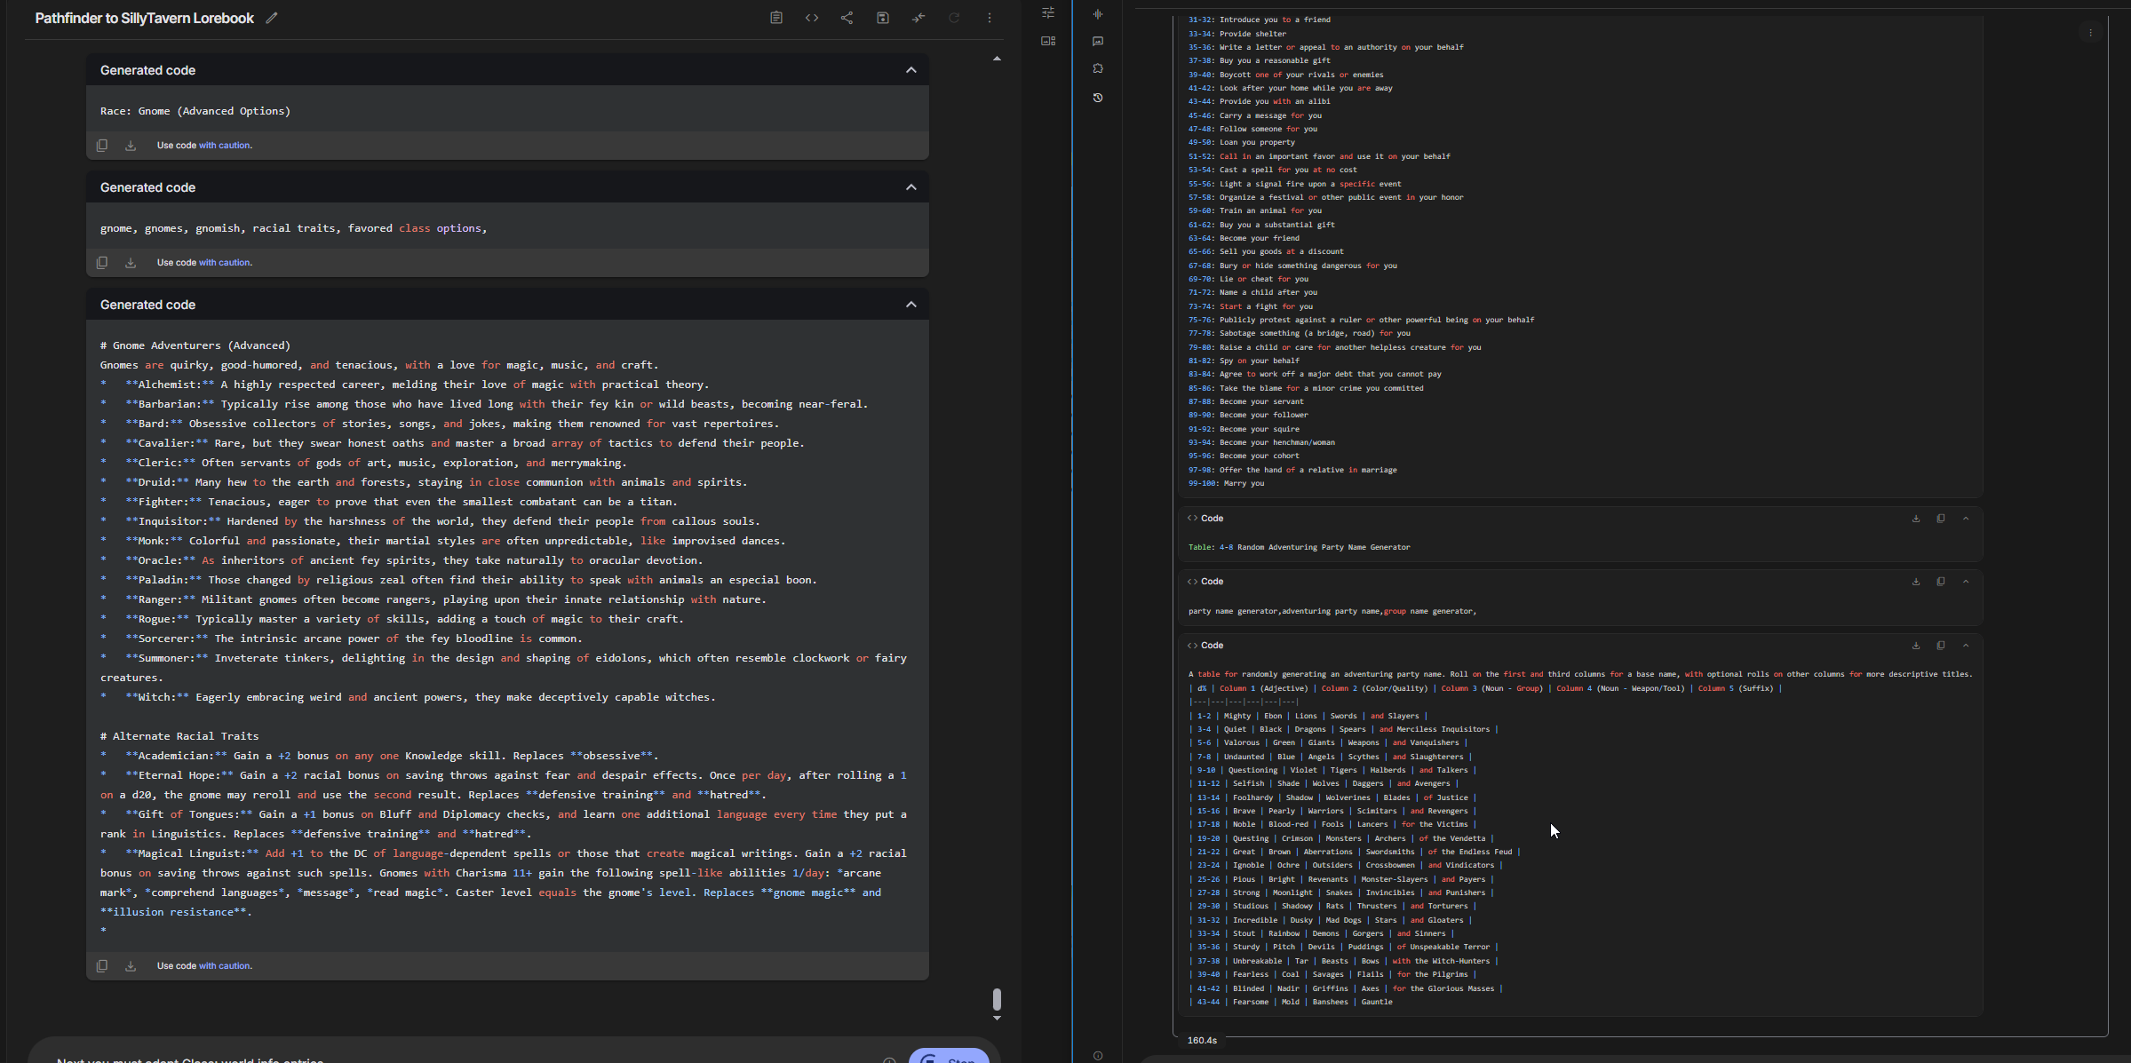Click the chat scrollbar up arrow
2131x1063 pixels.
(997, 59)
